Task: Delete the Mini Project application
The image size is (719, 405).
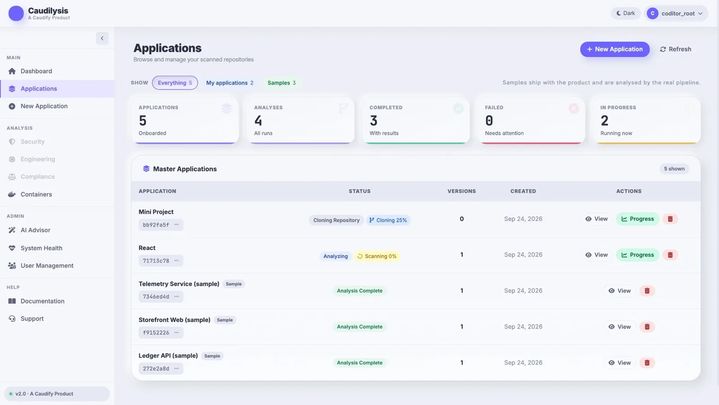Action: pyautogui.click(x=670, y=219)
